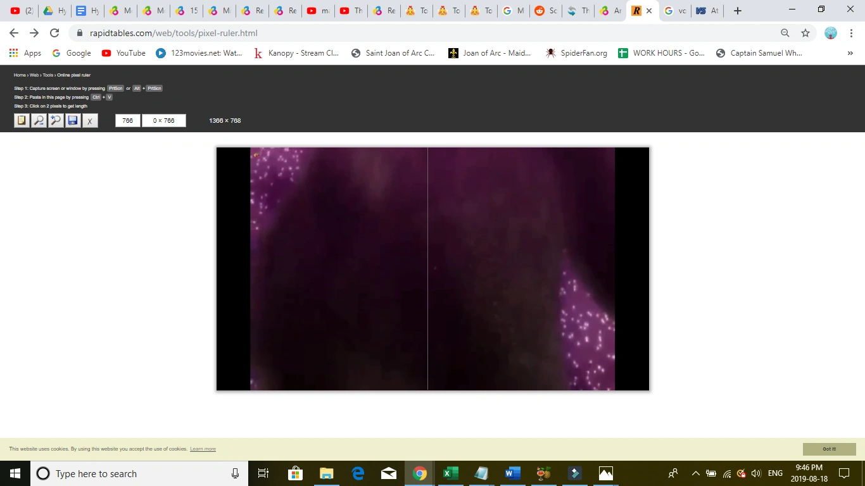
Task: Open the 123movies.net bookmark
Action: point(199,53)
